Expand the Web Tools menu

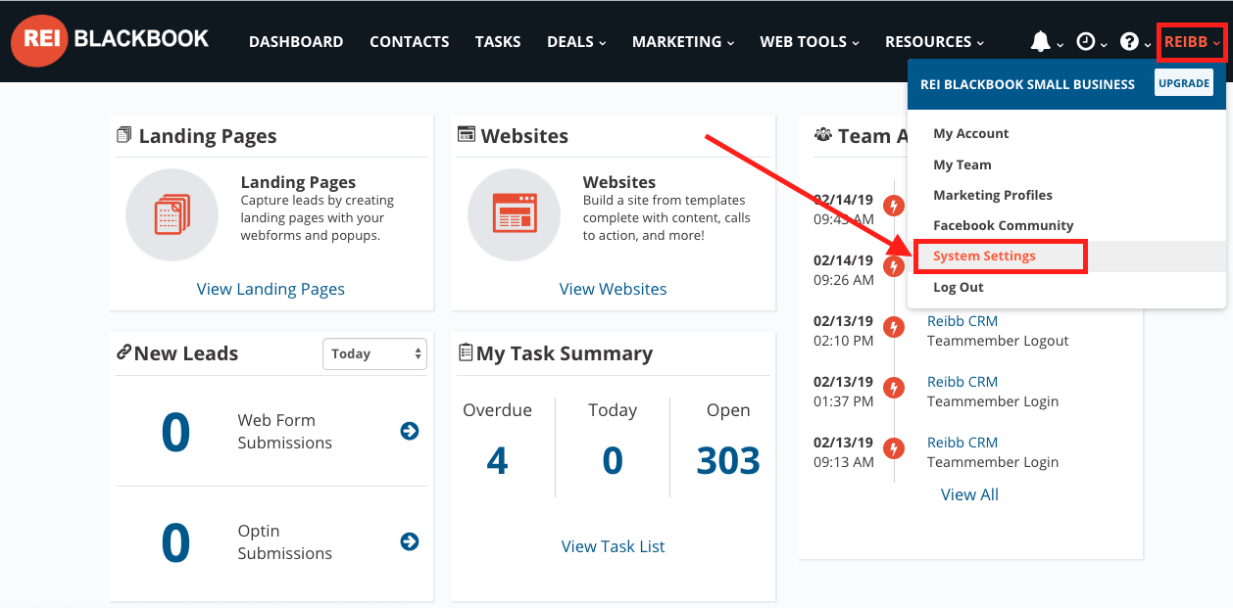coord(810,41)
